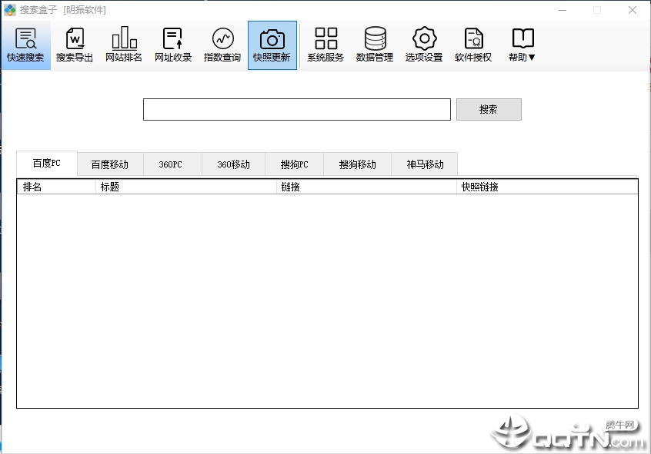Switch to the 搜狗移动 tab

358,164
